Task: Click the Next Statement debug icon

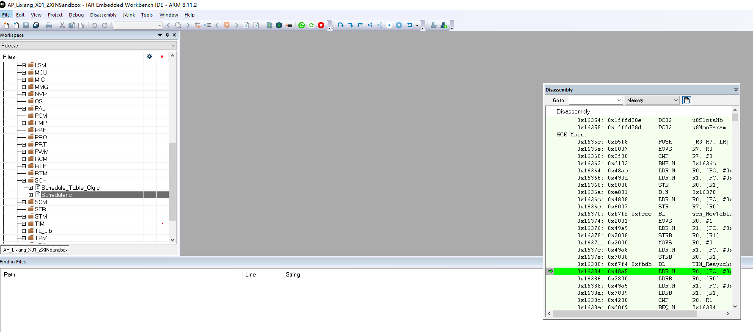Action: (x=370, y=25)
